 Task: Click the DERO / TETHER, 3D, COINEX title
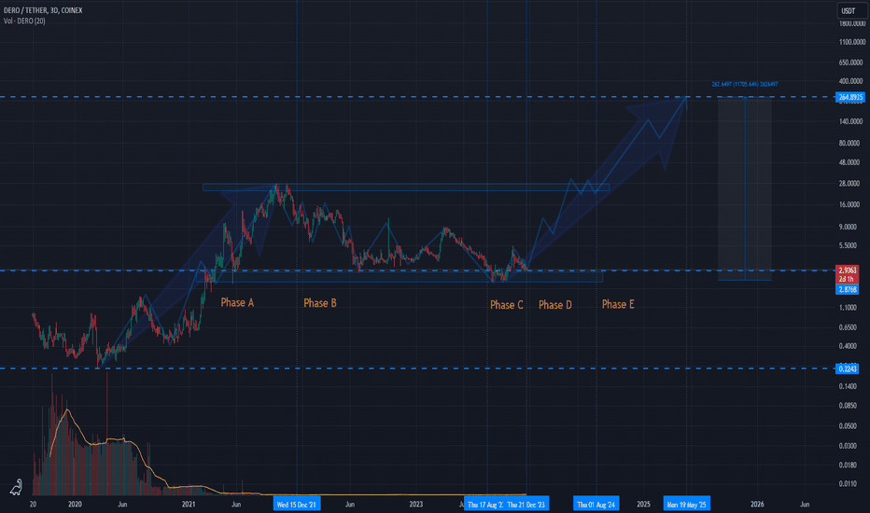click(x=43, y=10)
